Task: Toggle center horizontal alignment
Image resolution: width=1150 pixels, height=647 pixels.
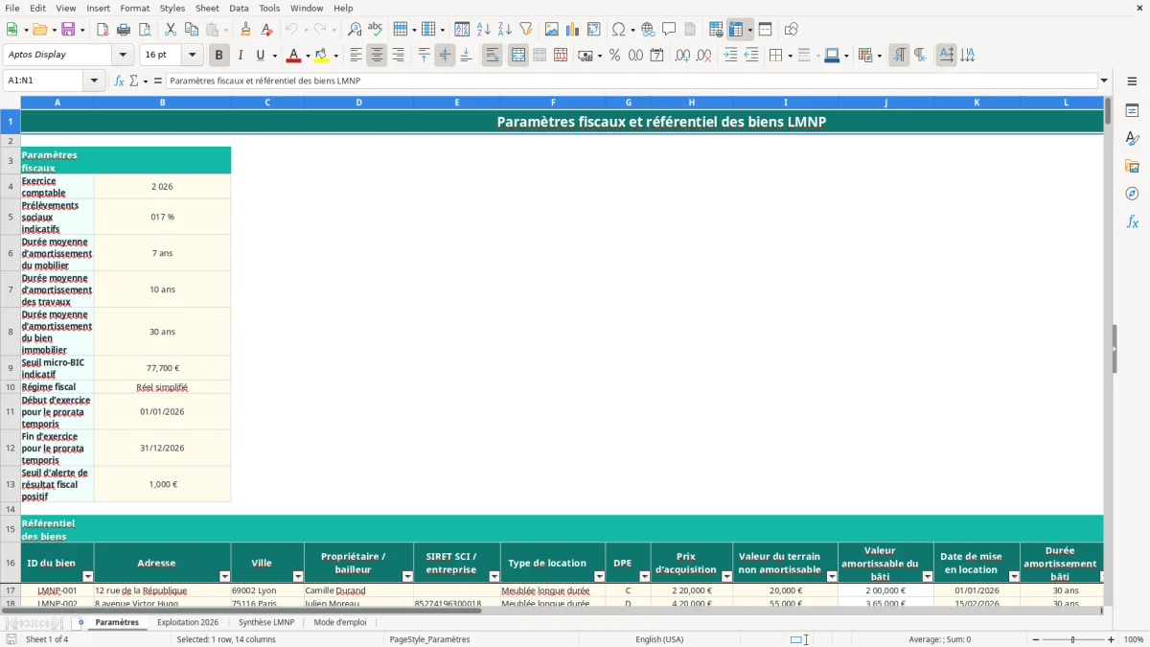Action: click(x=377, y=56)
